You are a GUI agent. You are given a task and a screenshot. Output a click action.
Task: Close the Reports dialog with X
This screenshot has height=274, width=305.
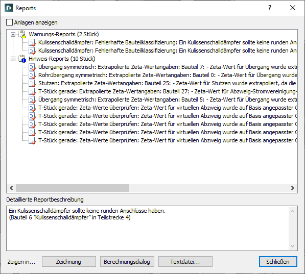(293, 8)
